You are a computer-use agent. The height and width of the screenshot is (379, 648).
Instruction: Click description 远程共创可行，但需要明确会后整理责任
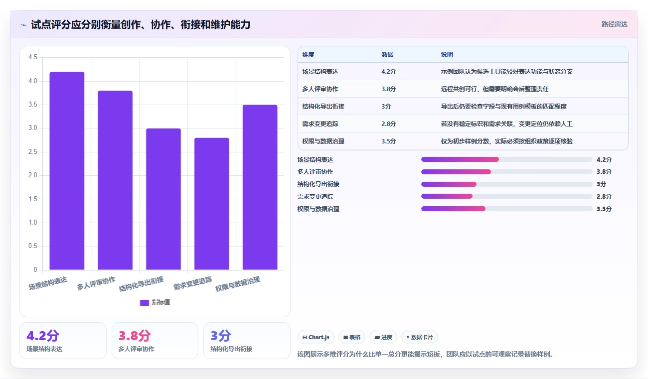click(x=494, y=89)
